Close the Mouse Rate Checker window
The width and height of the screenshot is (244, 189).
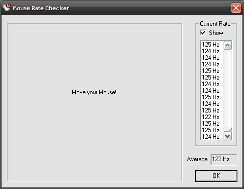tap(236, 8)
